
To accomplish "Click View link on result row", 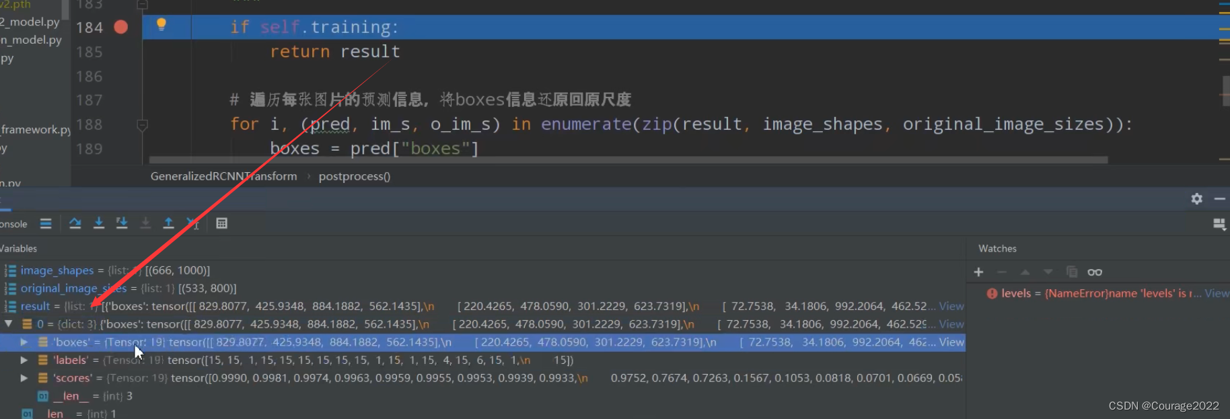I will click(x=951, y=306).
